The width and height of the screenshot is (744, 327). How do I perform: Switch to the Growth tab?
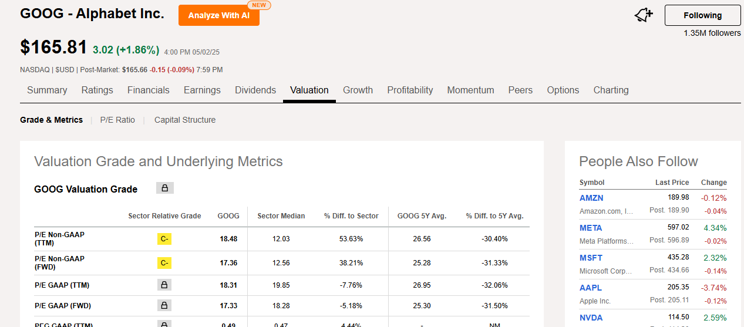(x=358, y=90)
